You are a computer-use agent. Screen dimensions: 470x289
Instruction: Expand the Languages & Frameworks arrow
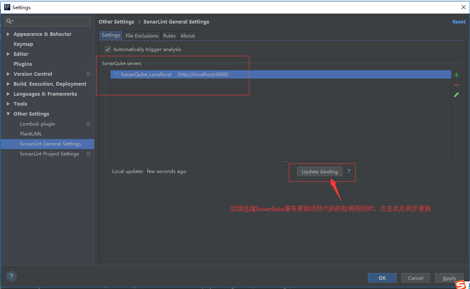(x=8, y=94)
